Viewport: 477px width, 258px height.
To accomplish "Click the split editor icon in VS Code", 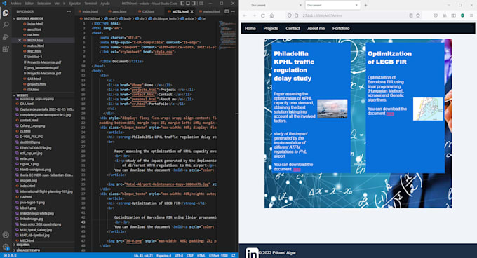I will pyautogui.click(x=227, y=11).
